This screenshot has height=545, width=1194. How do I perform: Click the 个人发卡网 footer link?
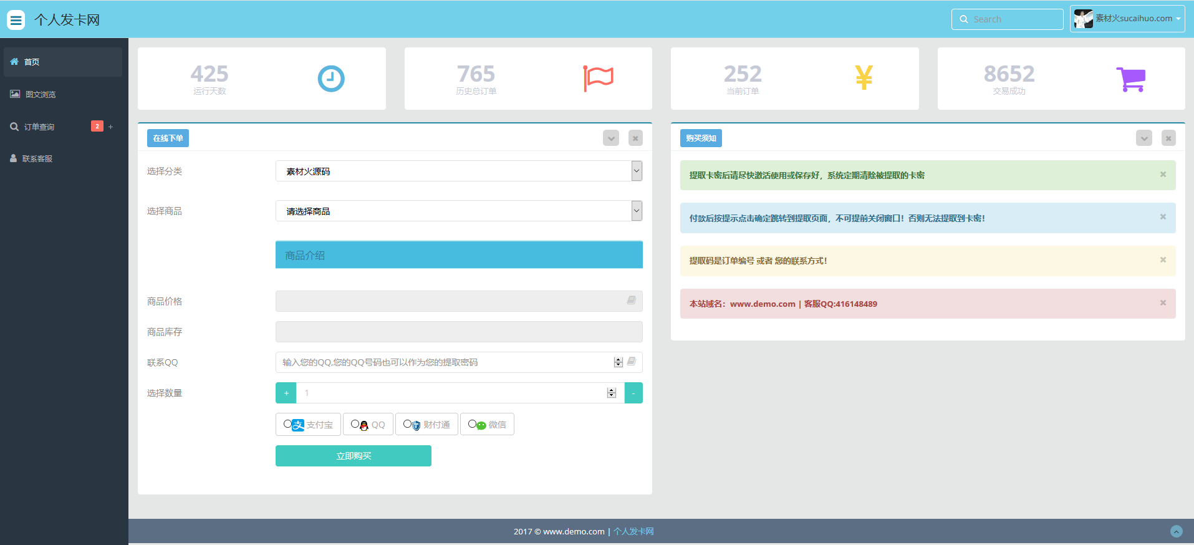pyautogui.click(x=633, y=531)
